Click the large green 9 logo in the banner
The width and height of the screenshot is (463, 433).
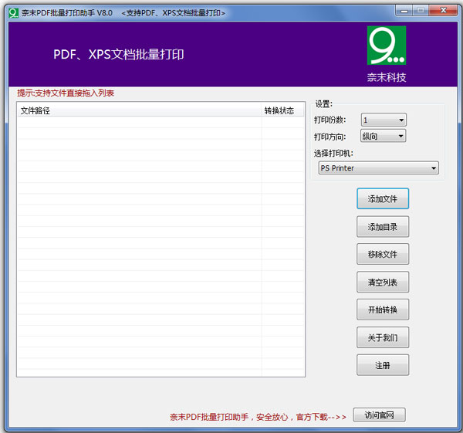pos(387,46)
